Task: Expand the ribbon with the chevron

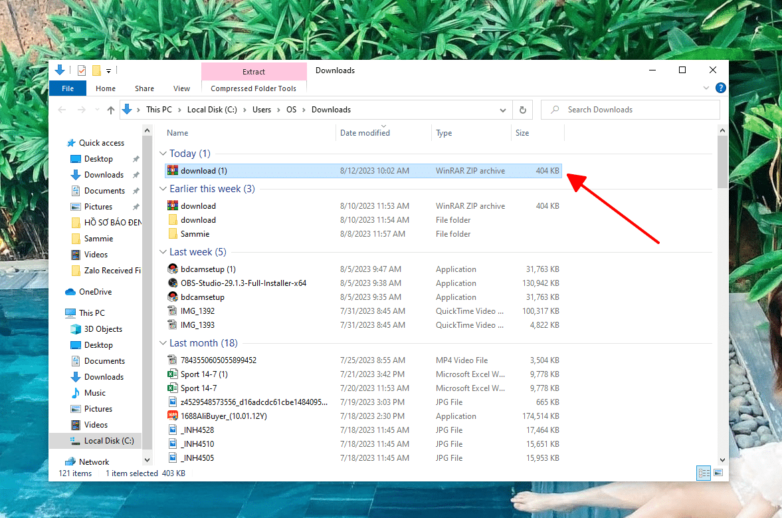Action: point(706,88)
